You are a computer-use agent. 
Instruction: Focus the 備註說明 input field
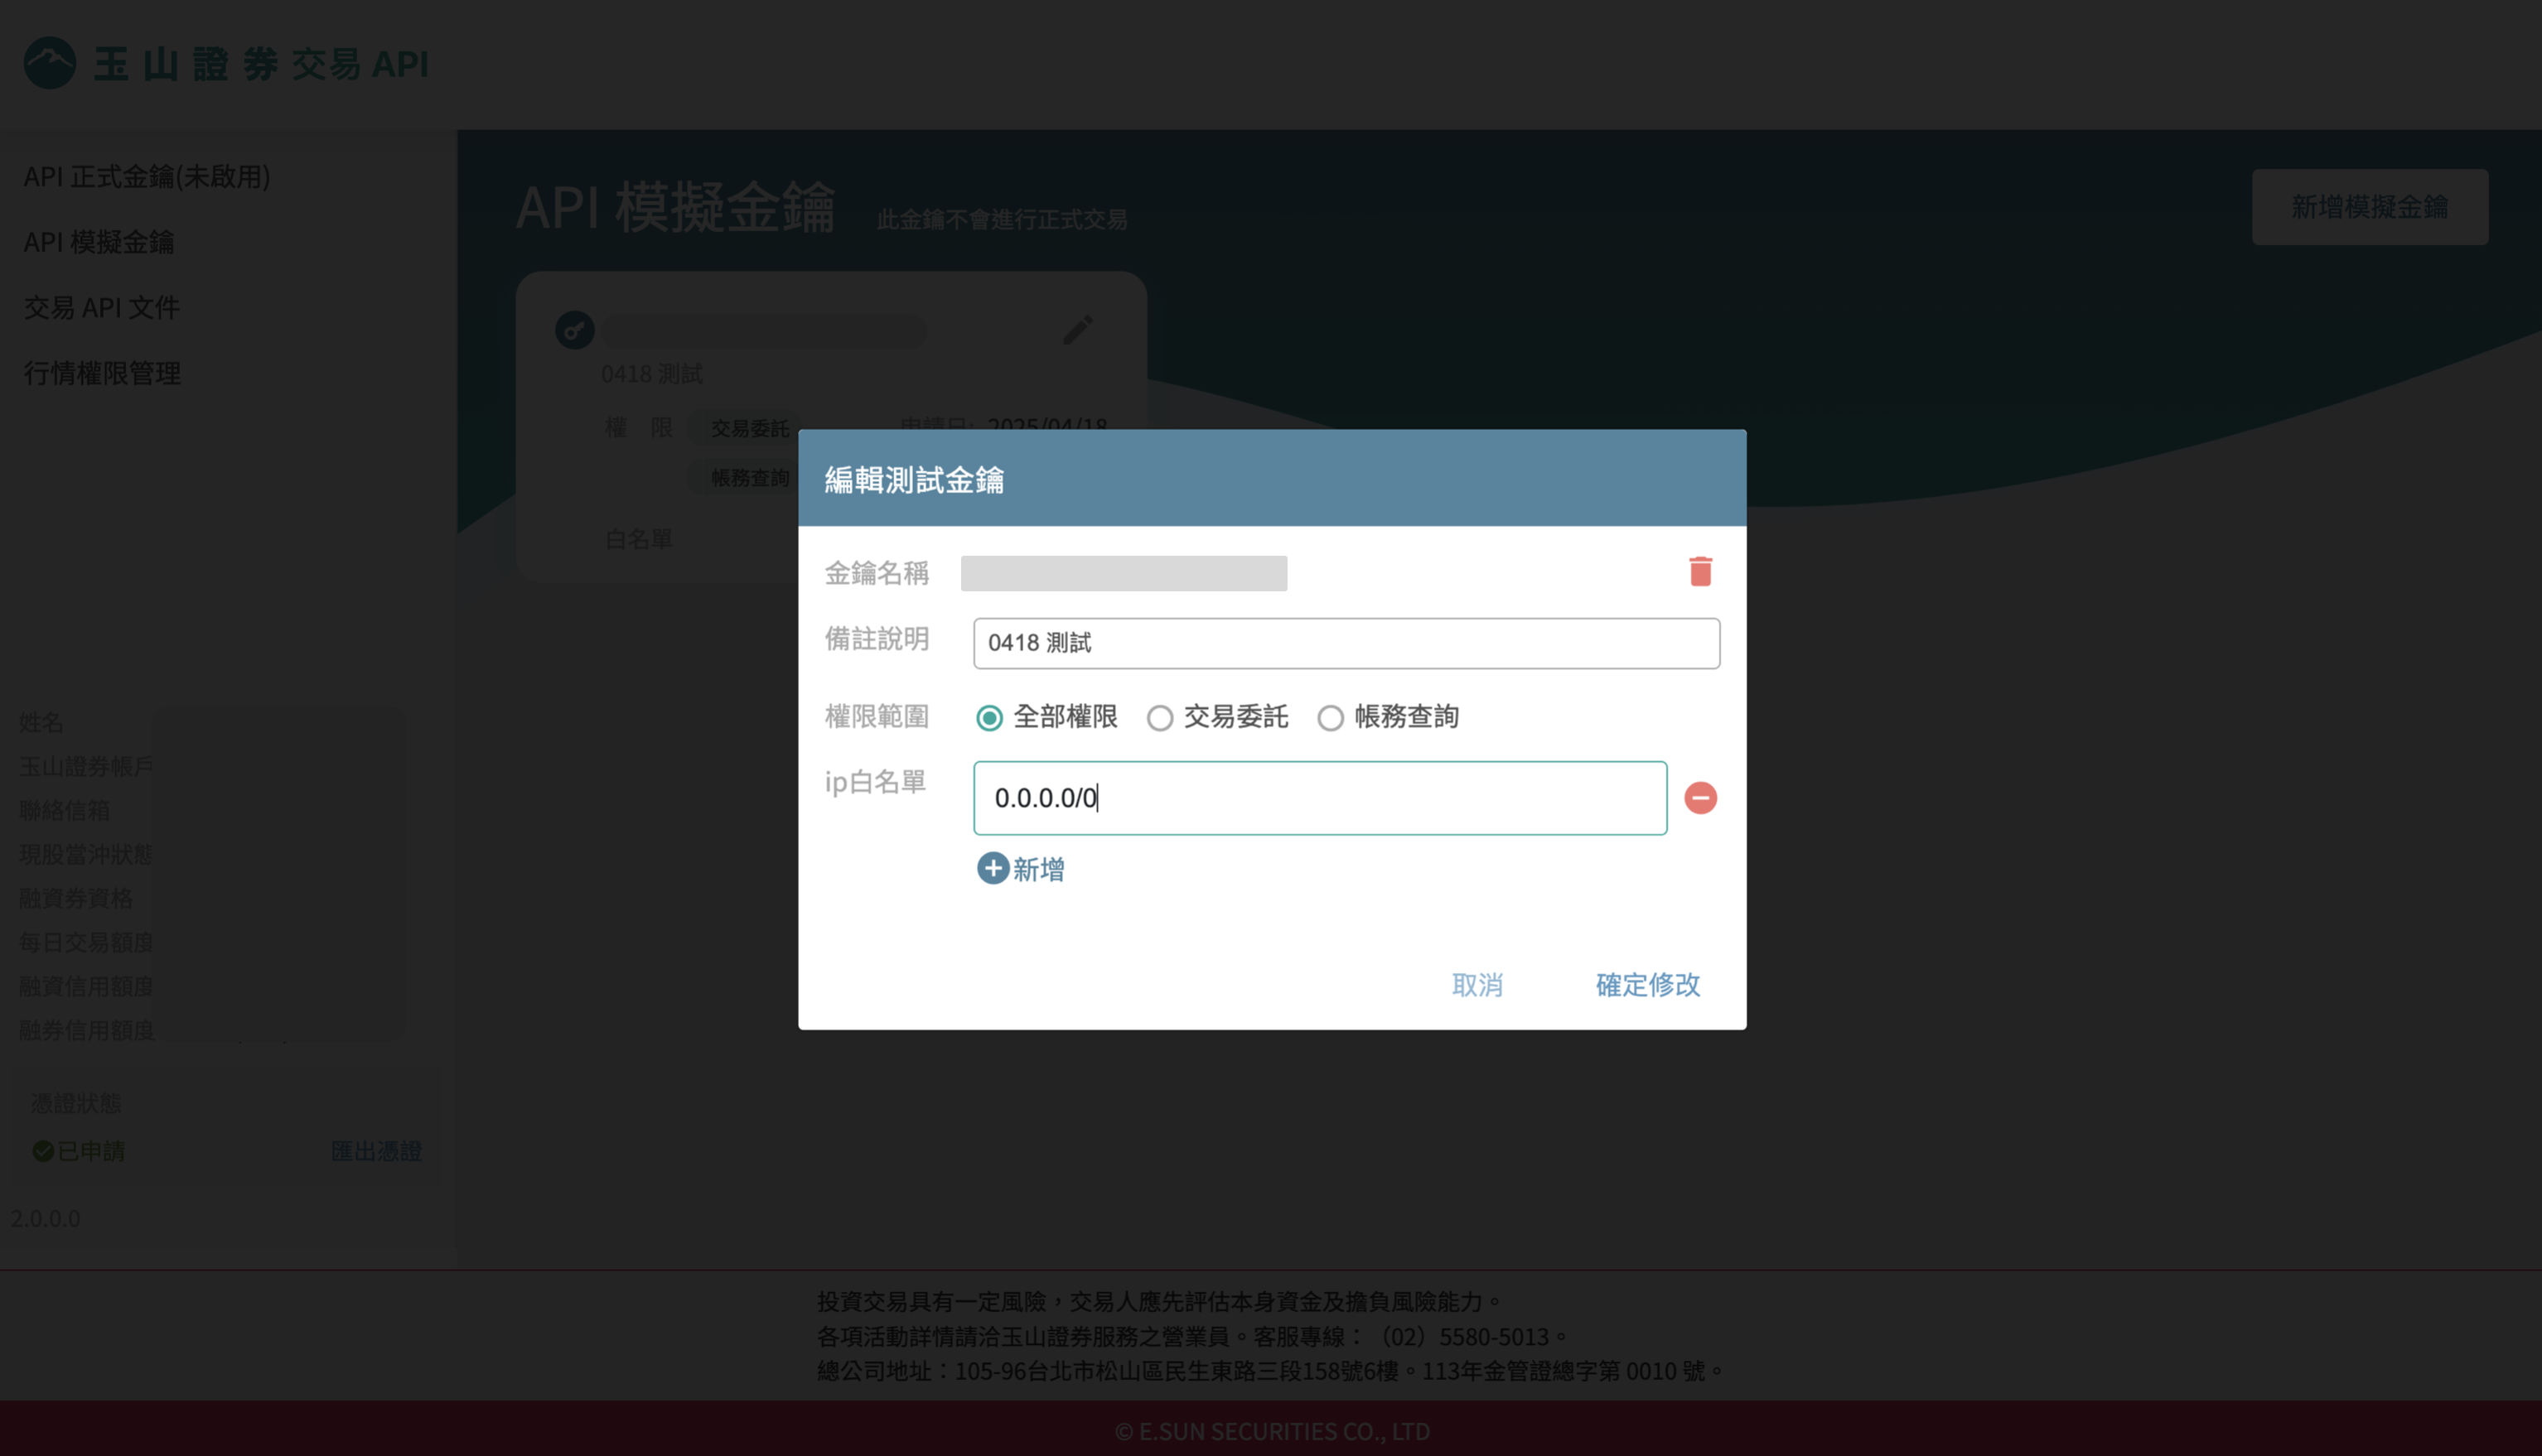coord(1346,643)
